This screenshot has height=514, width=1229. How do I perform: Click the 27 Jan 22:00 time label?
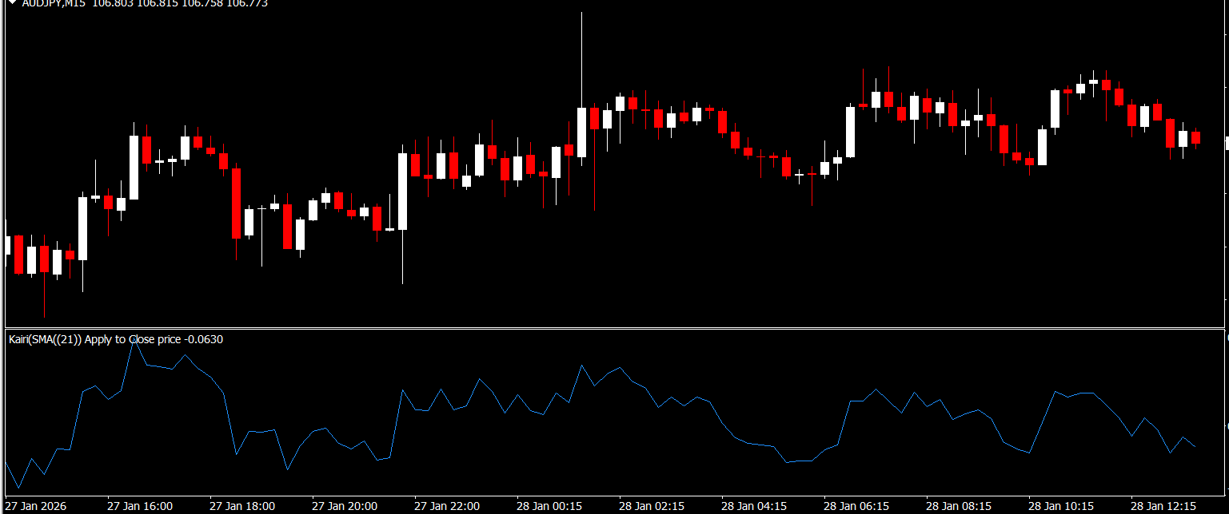447,506
